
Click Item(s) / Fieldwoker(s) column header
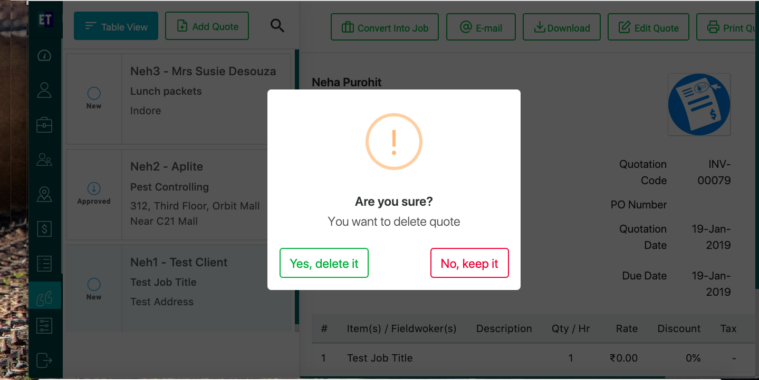(x=401, y=328)
